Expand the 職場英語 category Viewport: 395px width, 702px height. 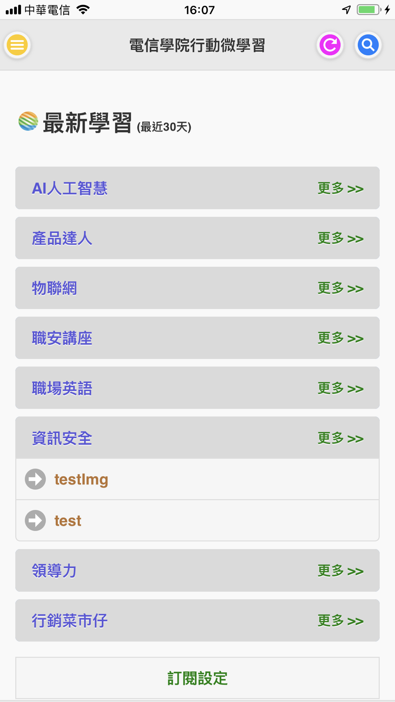62,388
